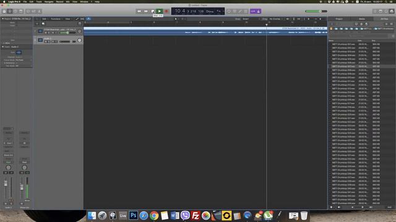
Task: Click the red Record button
Action: pyautogui.click(x=166, y=11)
